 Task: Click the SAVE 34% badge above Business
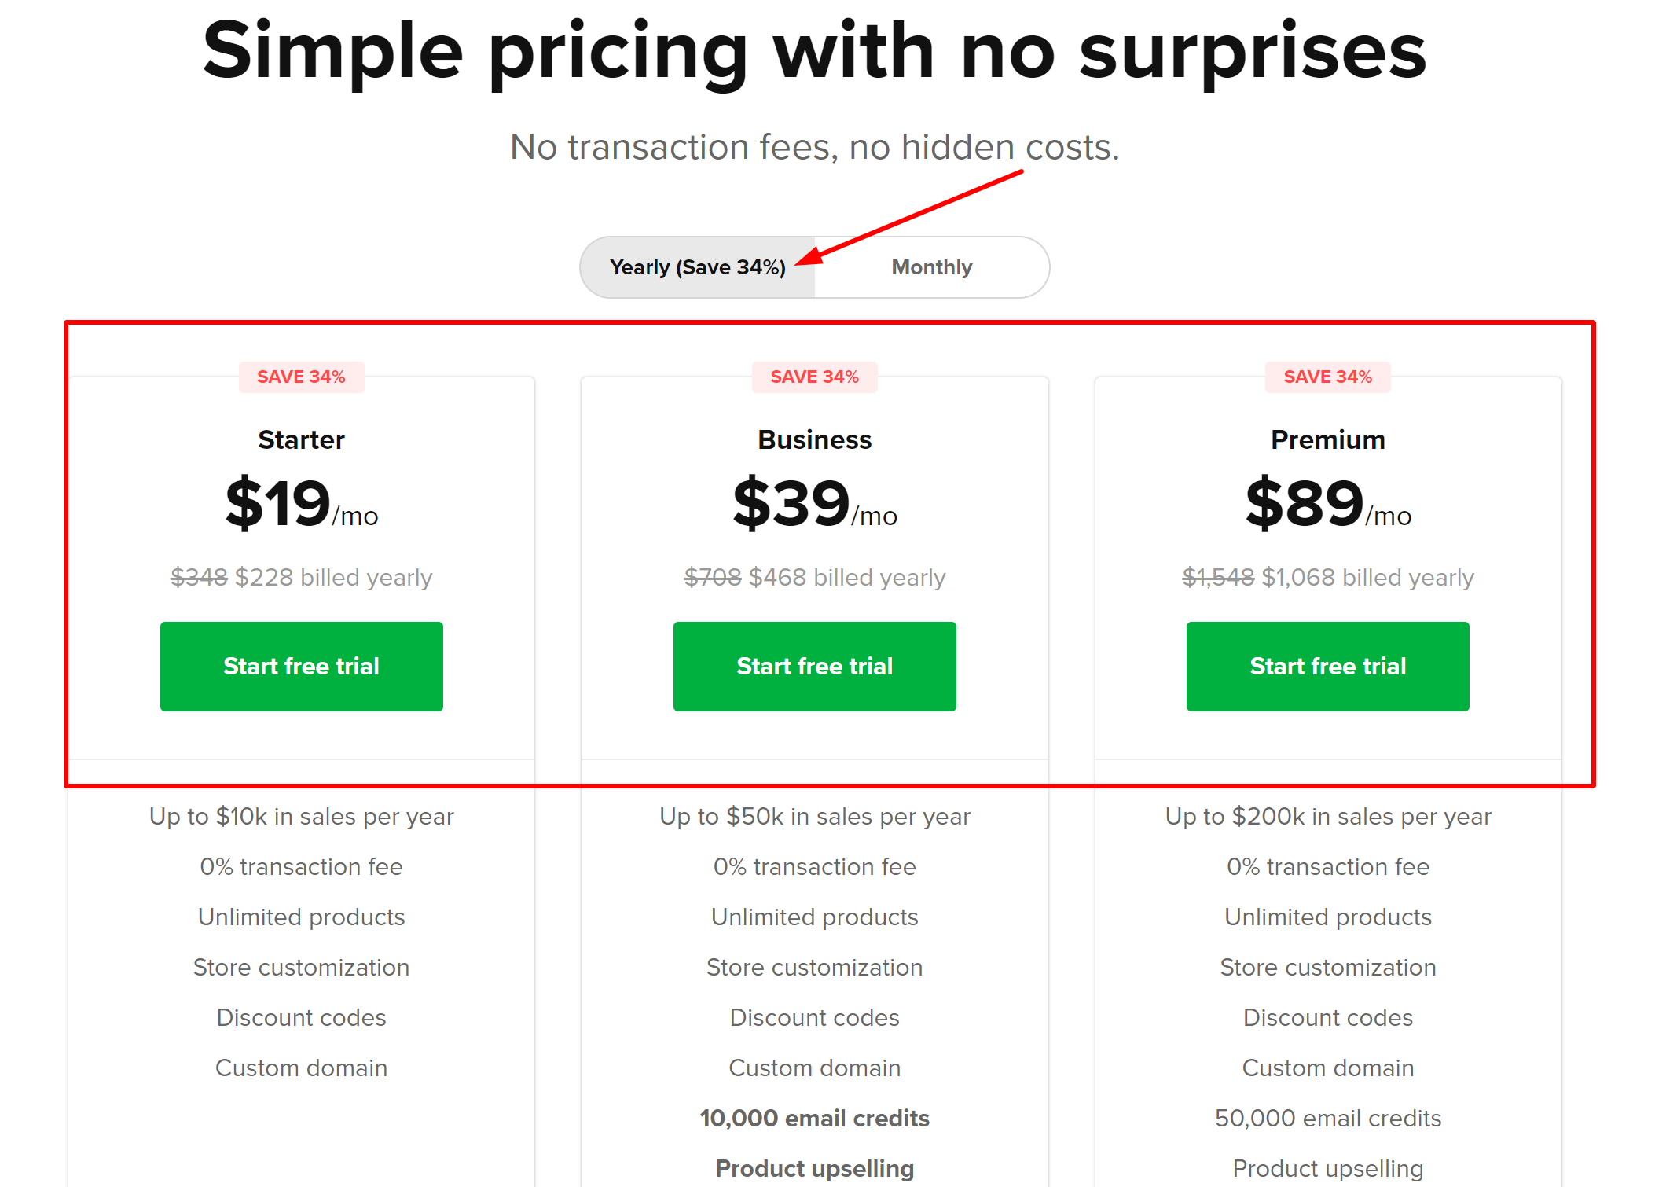(x=814, y=377)
